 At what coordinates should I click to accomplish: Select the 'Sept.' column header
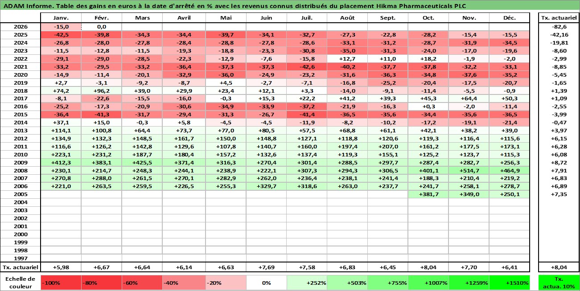387,18
